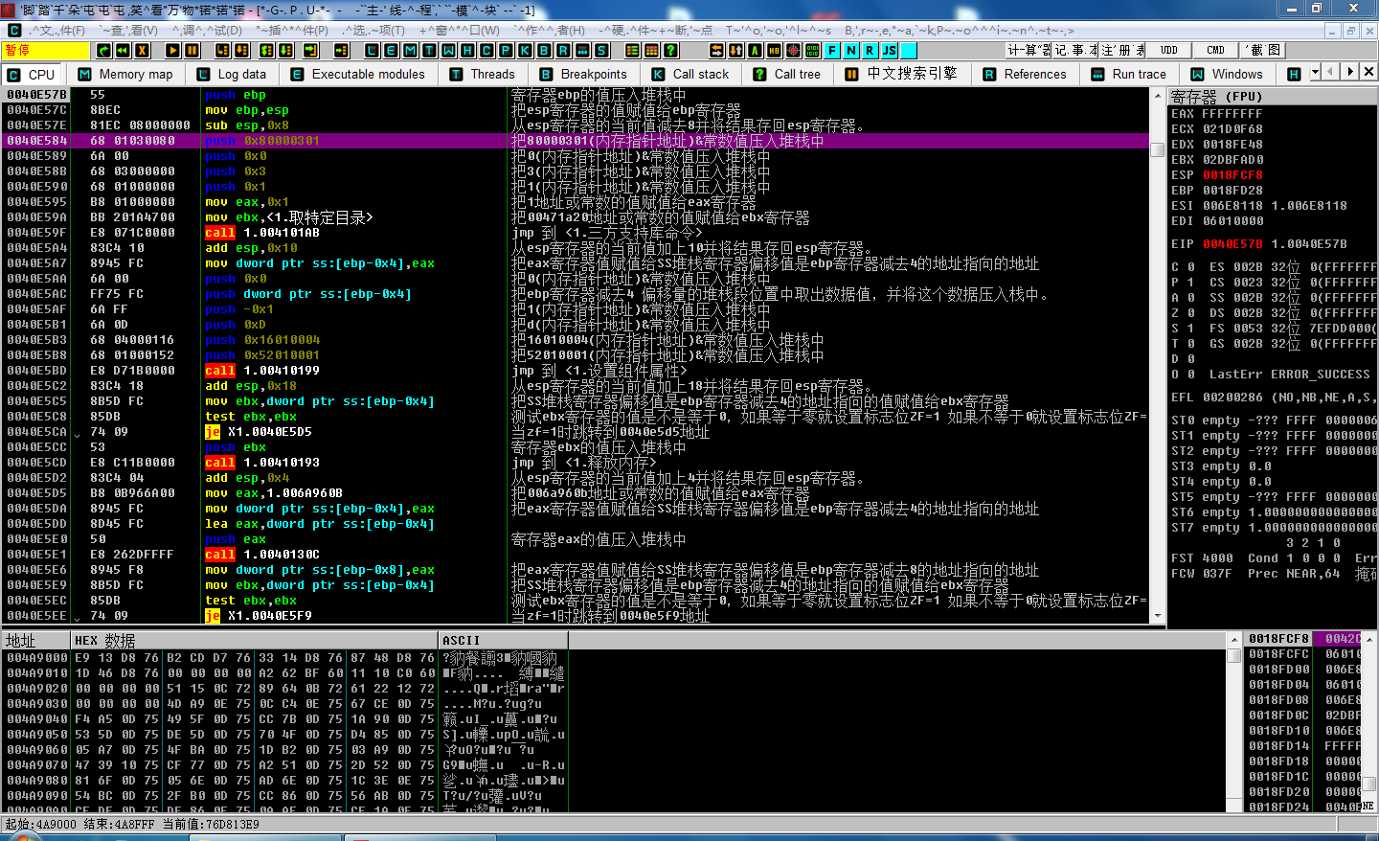Click the UDD toolbar button
This screenshot has height=841, width=1379.
click(1169, 50)
